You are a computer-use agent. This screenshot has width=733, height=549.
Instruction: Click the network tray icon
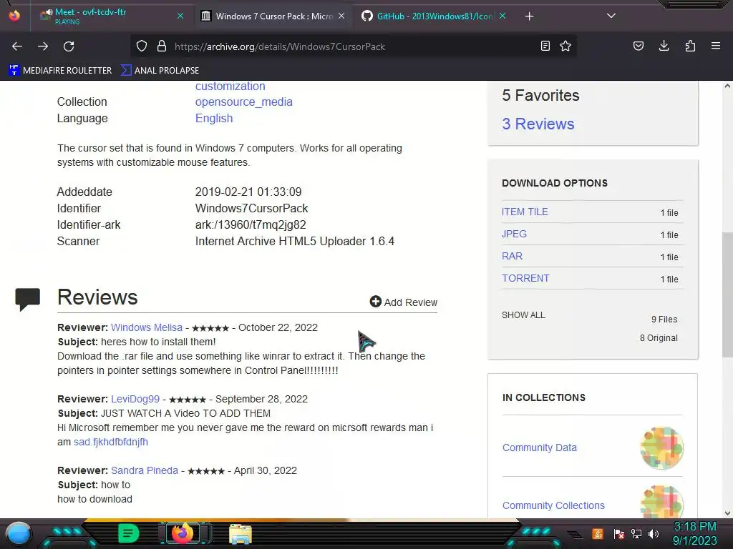coord(636,533)
